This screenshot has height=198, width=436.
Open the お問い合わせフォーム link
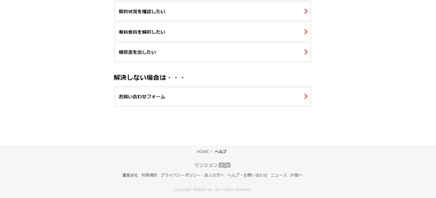212,96
